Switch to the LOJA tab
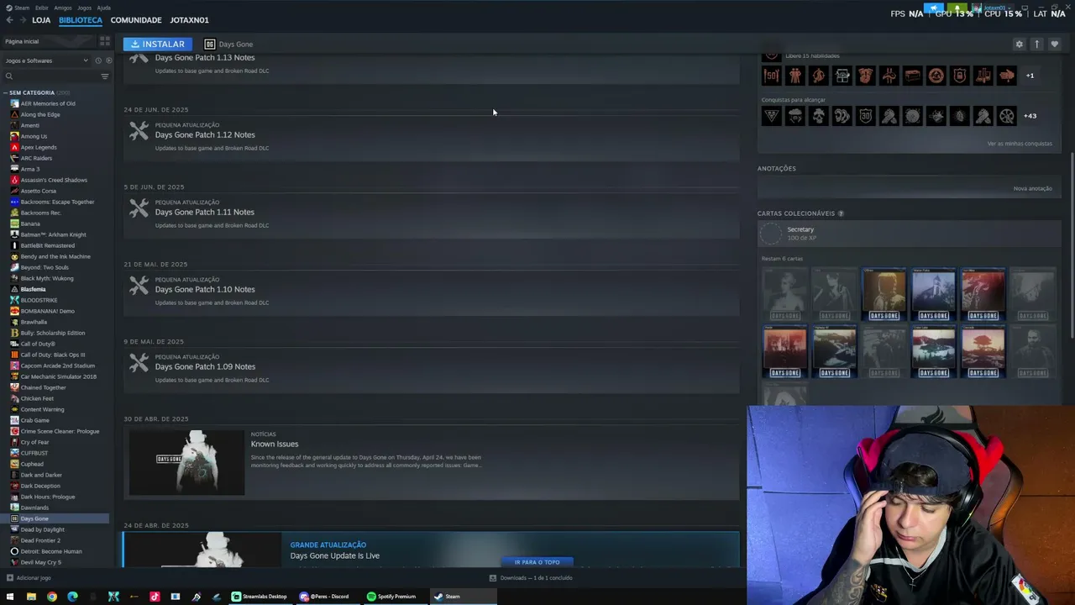The image size is (1075, 605). (41, 20)
